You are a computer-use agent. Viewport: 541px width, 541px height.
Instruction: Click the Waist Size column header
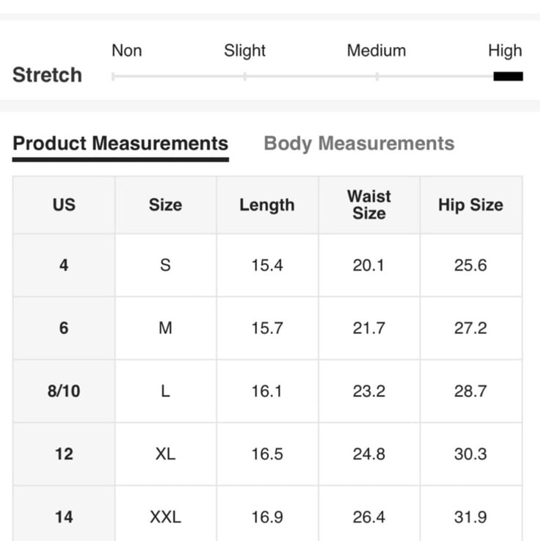[x=368, y=205]
